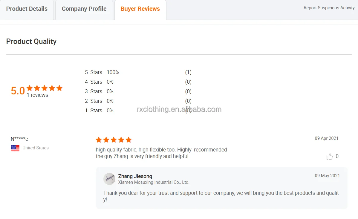Filter by 3 Stars rating row
Image resolution: width=358 pixels, height=219 pixels.
tap(138, 91)
